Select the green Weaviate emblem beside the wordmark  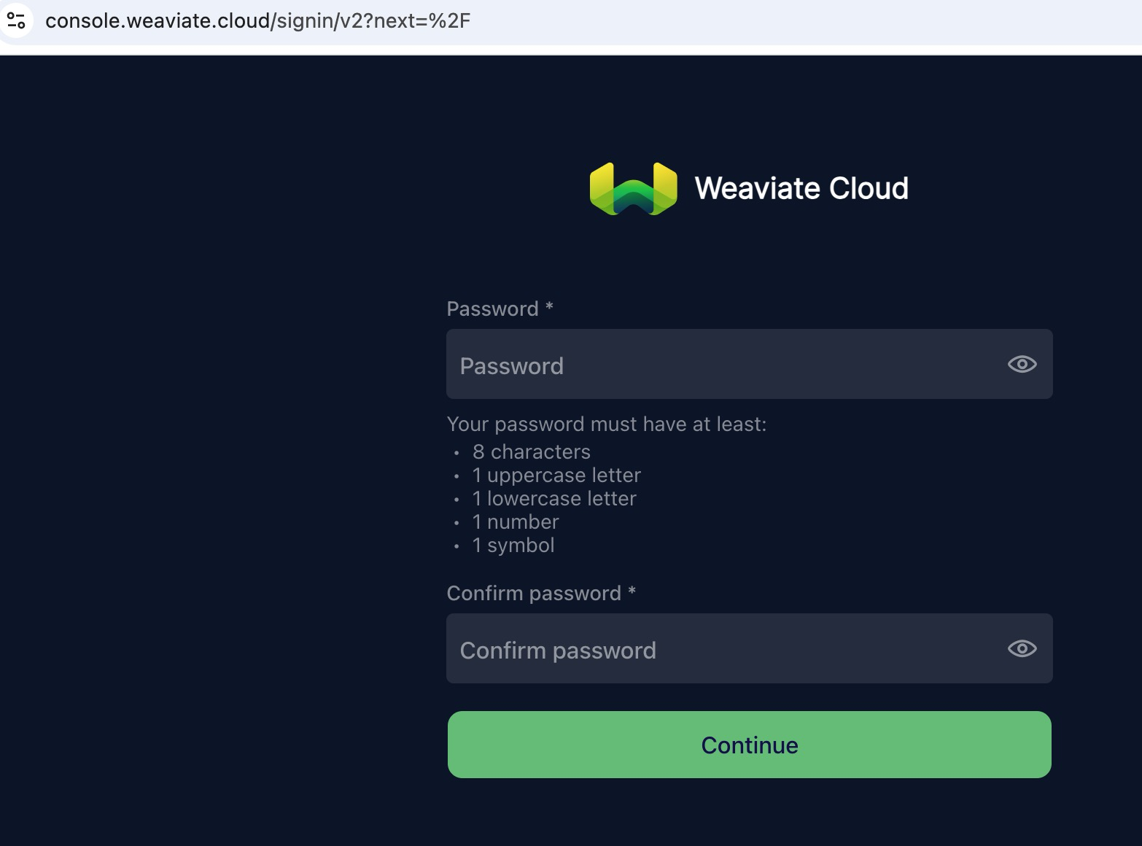pyautogui.click(x=633, y=187)
